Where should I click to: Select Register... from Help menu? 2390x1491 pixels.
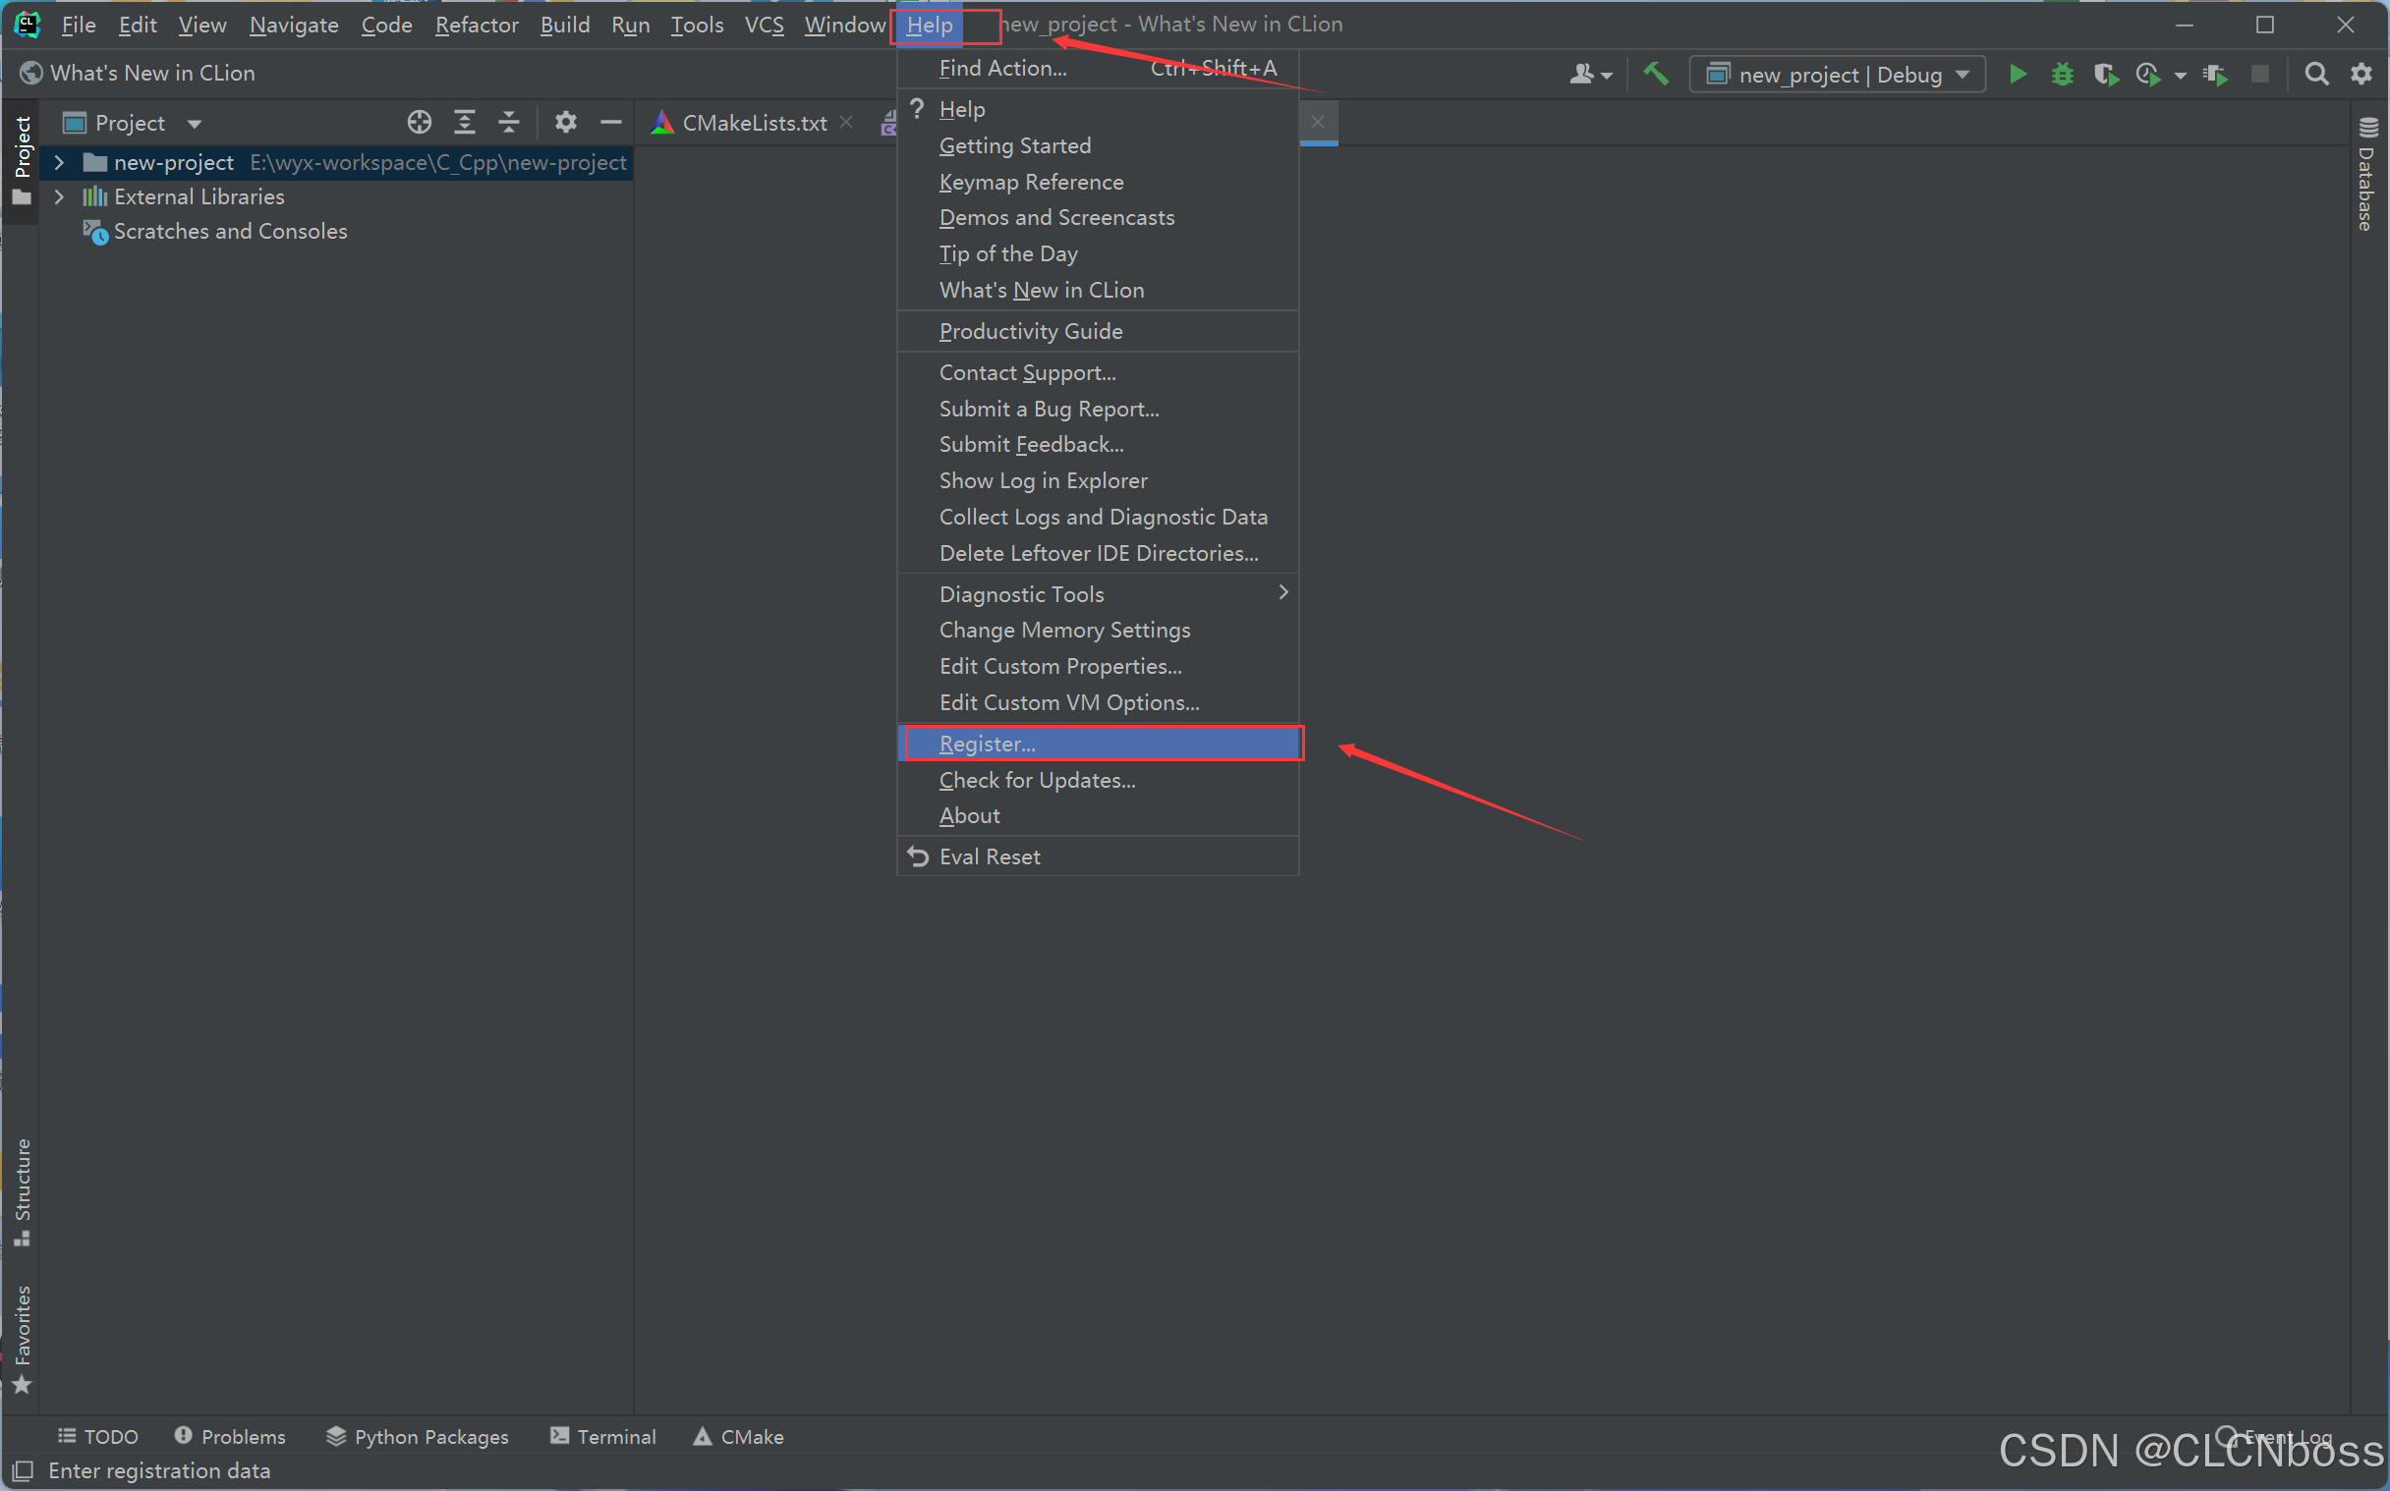coord(988,744)
